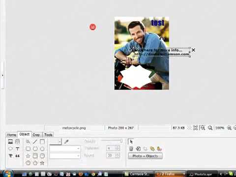236x177 pixels.
Task: Click the left panel collapse arrow
Action: coord(2,75)
